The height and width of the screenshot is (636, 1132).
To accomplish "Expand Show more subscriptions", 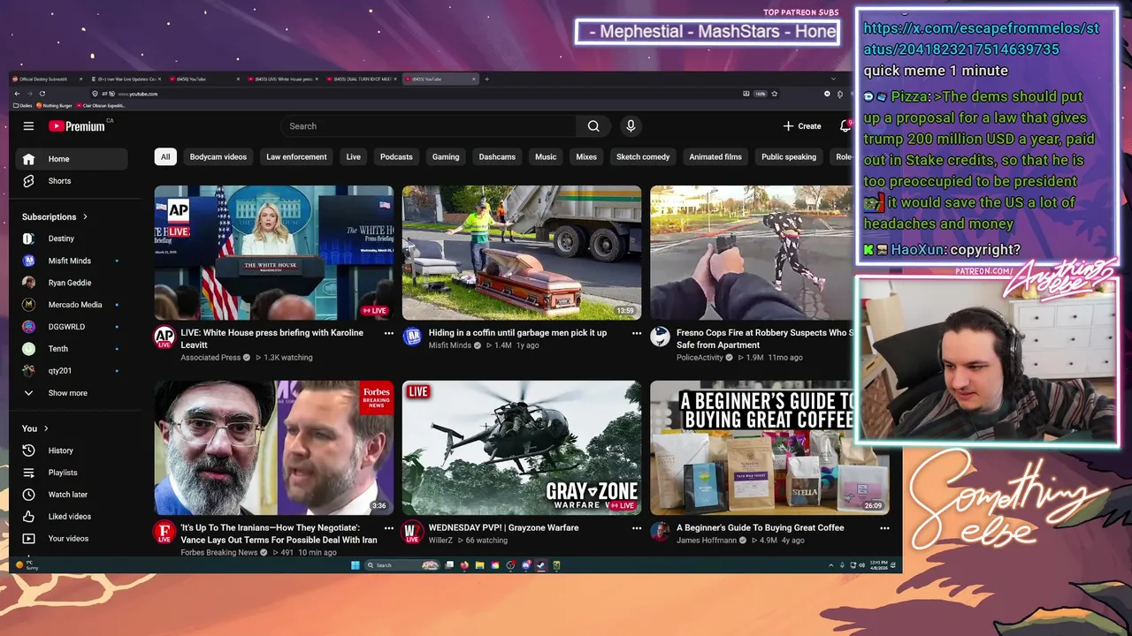I will click(x=72, y=393).
